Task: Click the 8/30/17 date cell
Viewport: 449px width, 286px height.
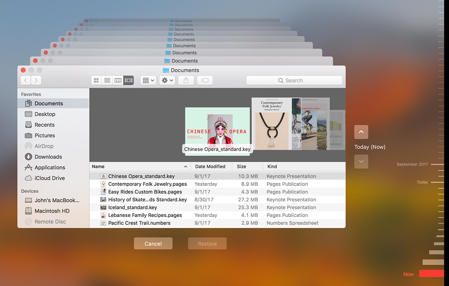Action: [204, 200]
